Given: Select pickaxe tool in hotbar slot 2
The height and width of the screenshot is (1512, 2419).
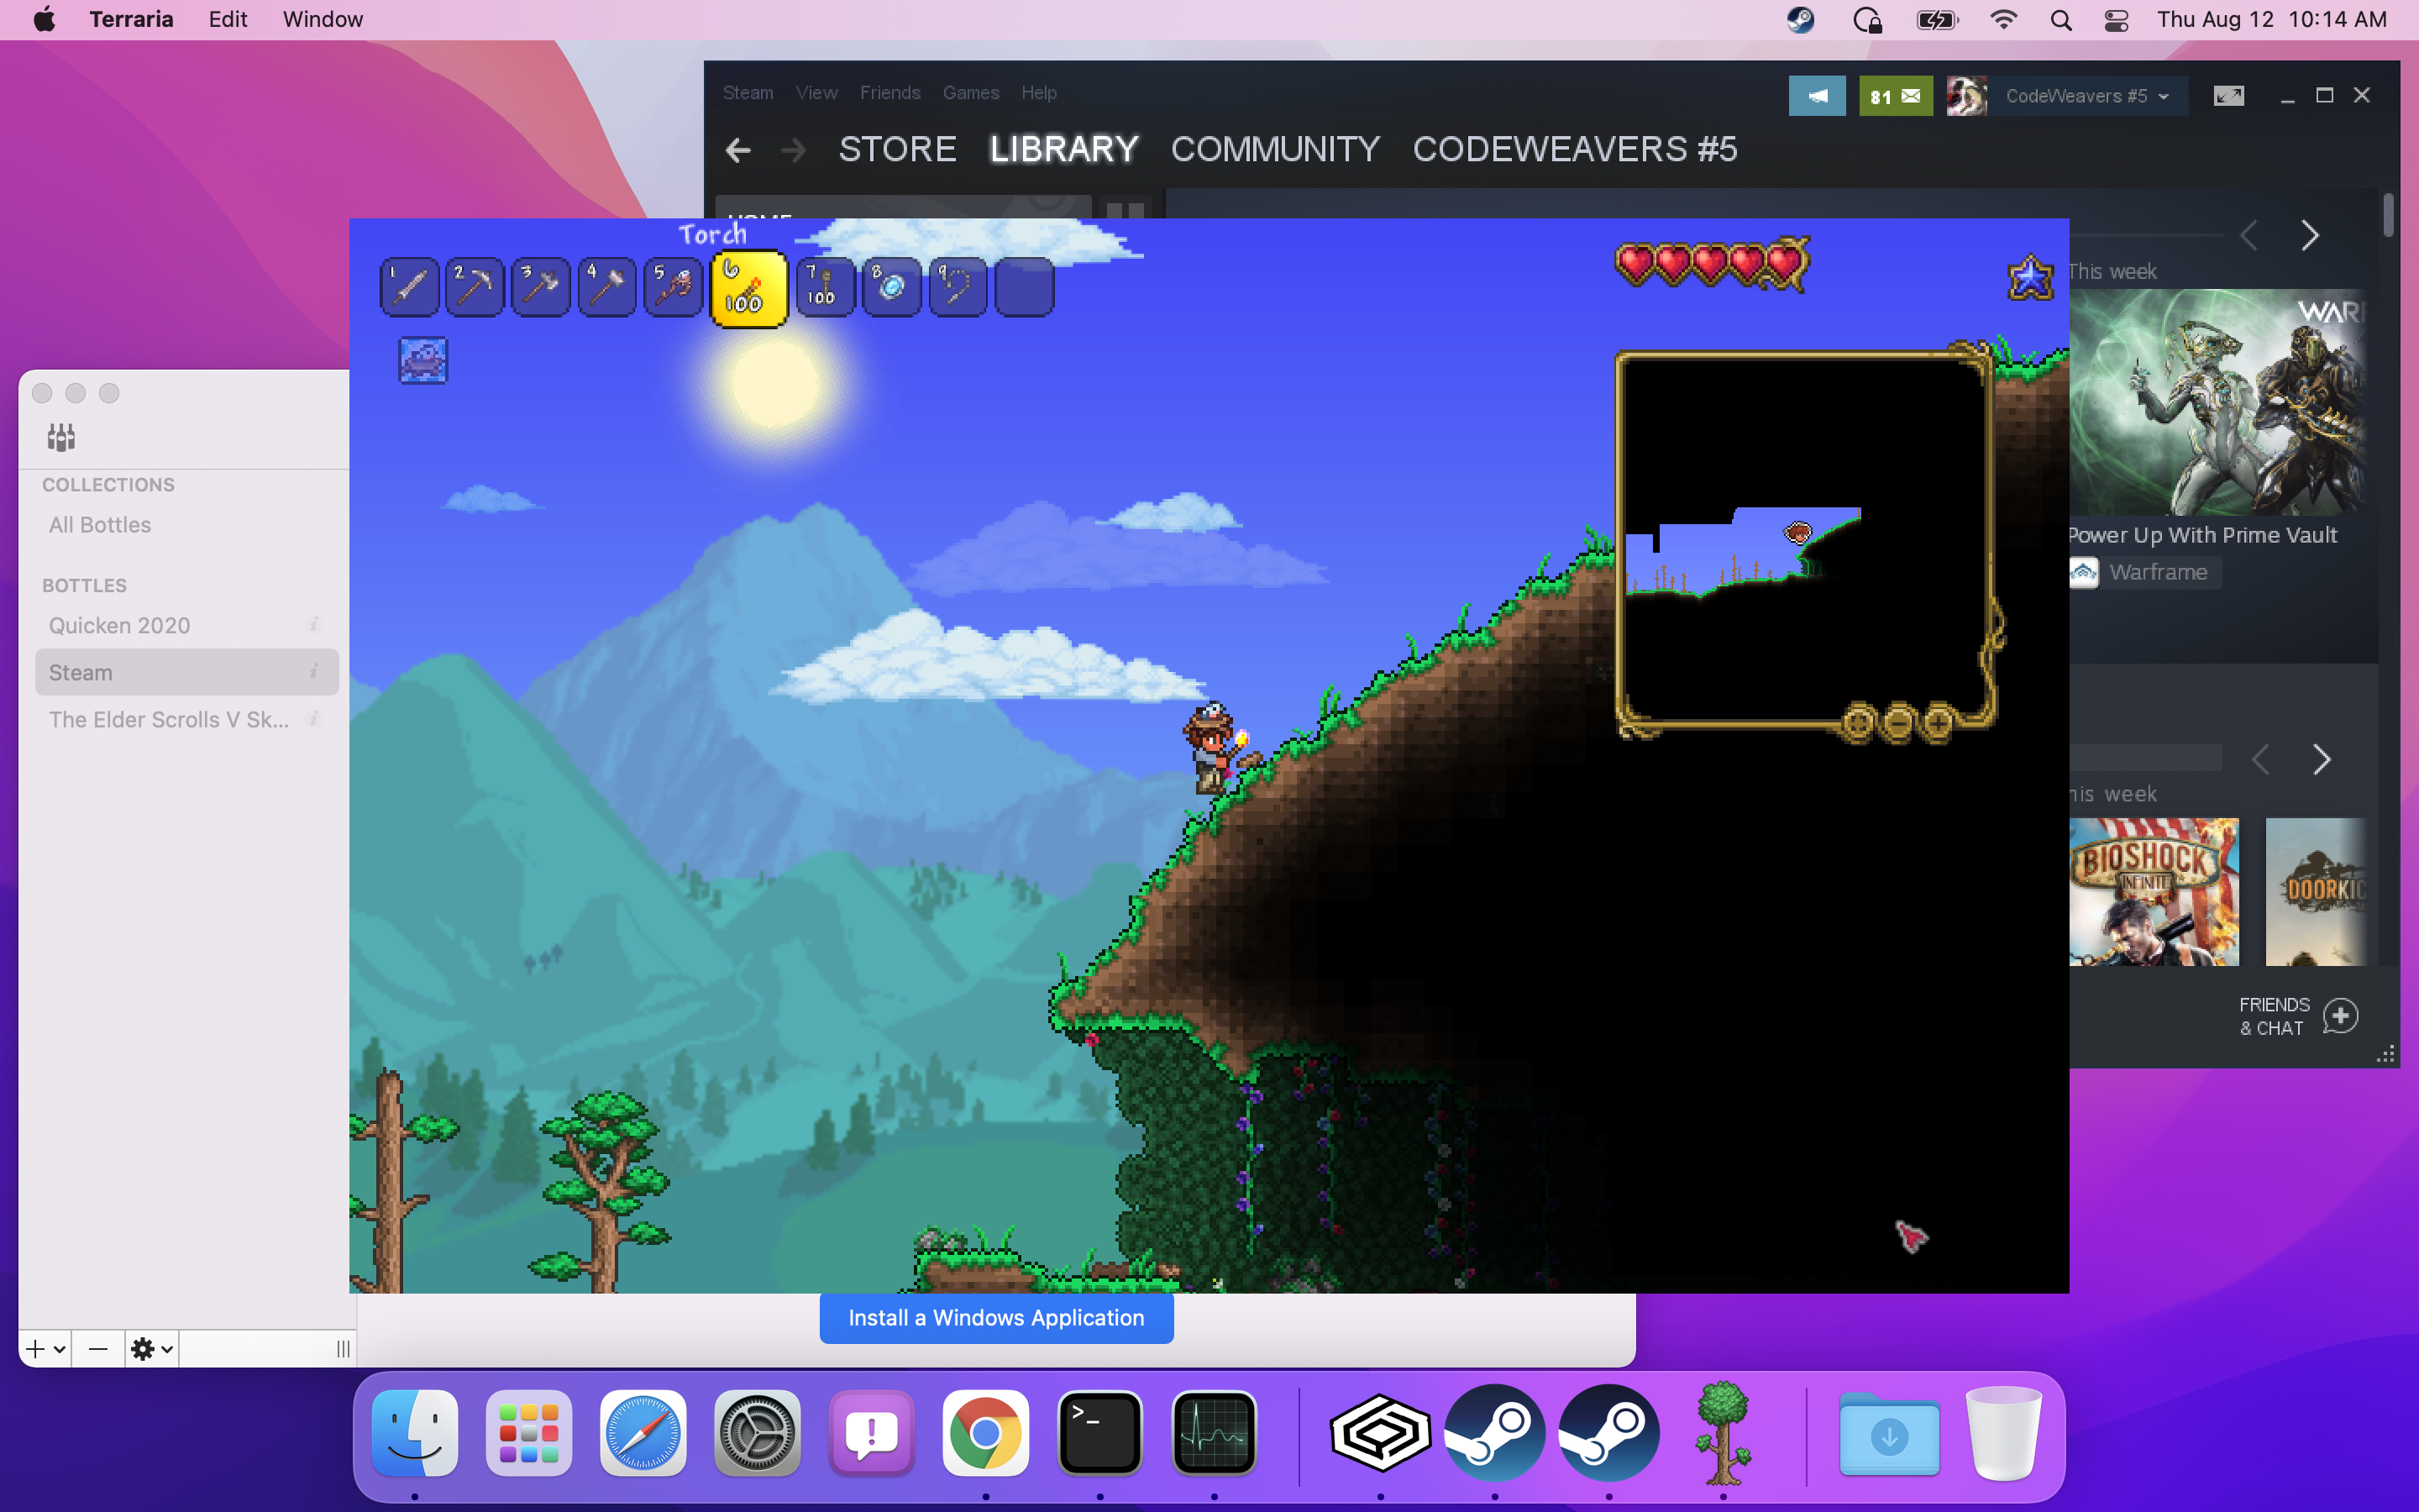Looking at the screenshot, I should point(474,286).
